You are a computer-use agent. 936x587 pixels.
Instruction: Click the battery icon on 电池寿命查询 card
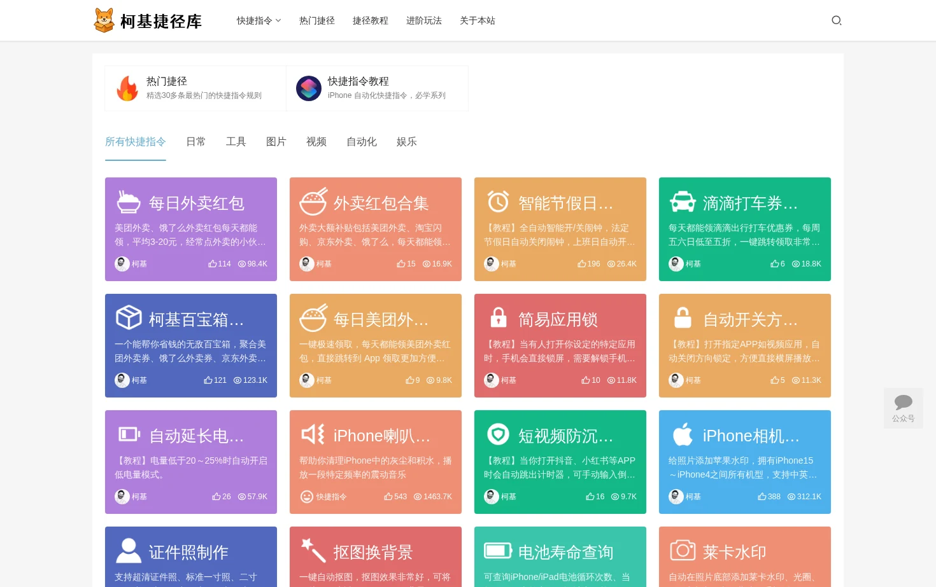pyautogui.click(x=498, y=550)
